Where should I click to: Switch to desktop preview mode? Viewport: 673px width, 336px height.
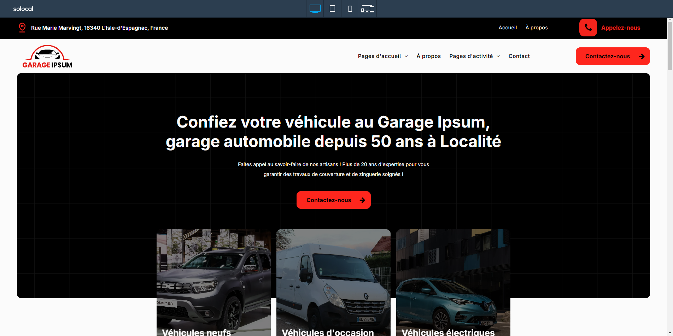tap(315, 9)
